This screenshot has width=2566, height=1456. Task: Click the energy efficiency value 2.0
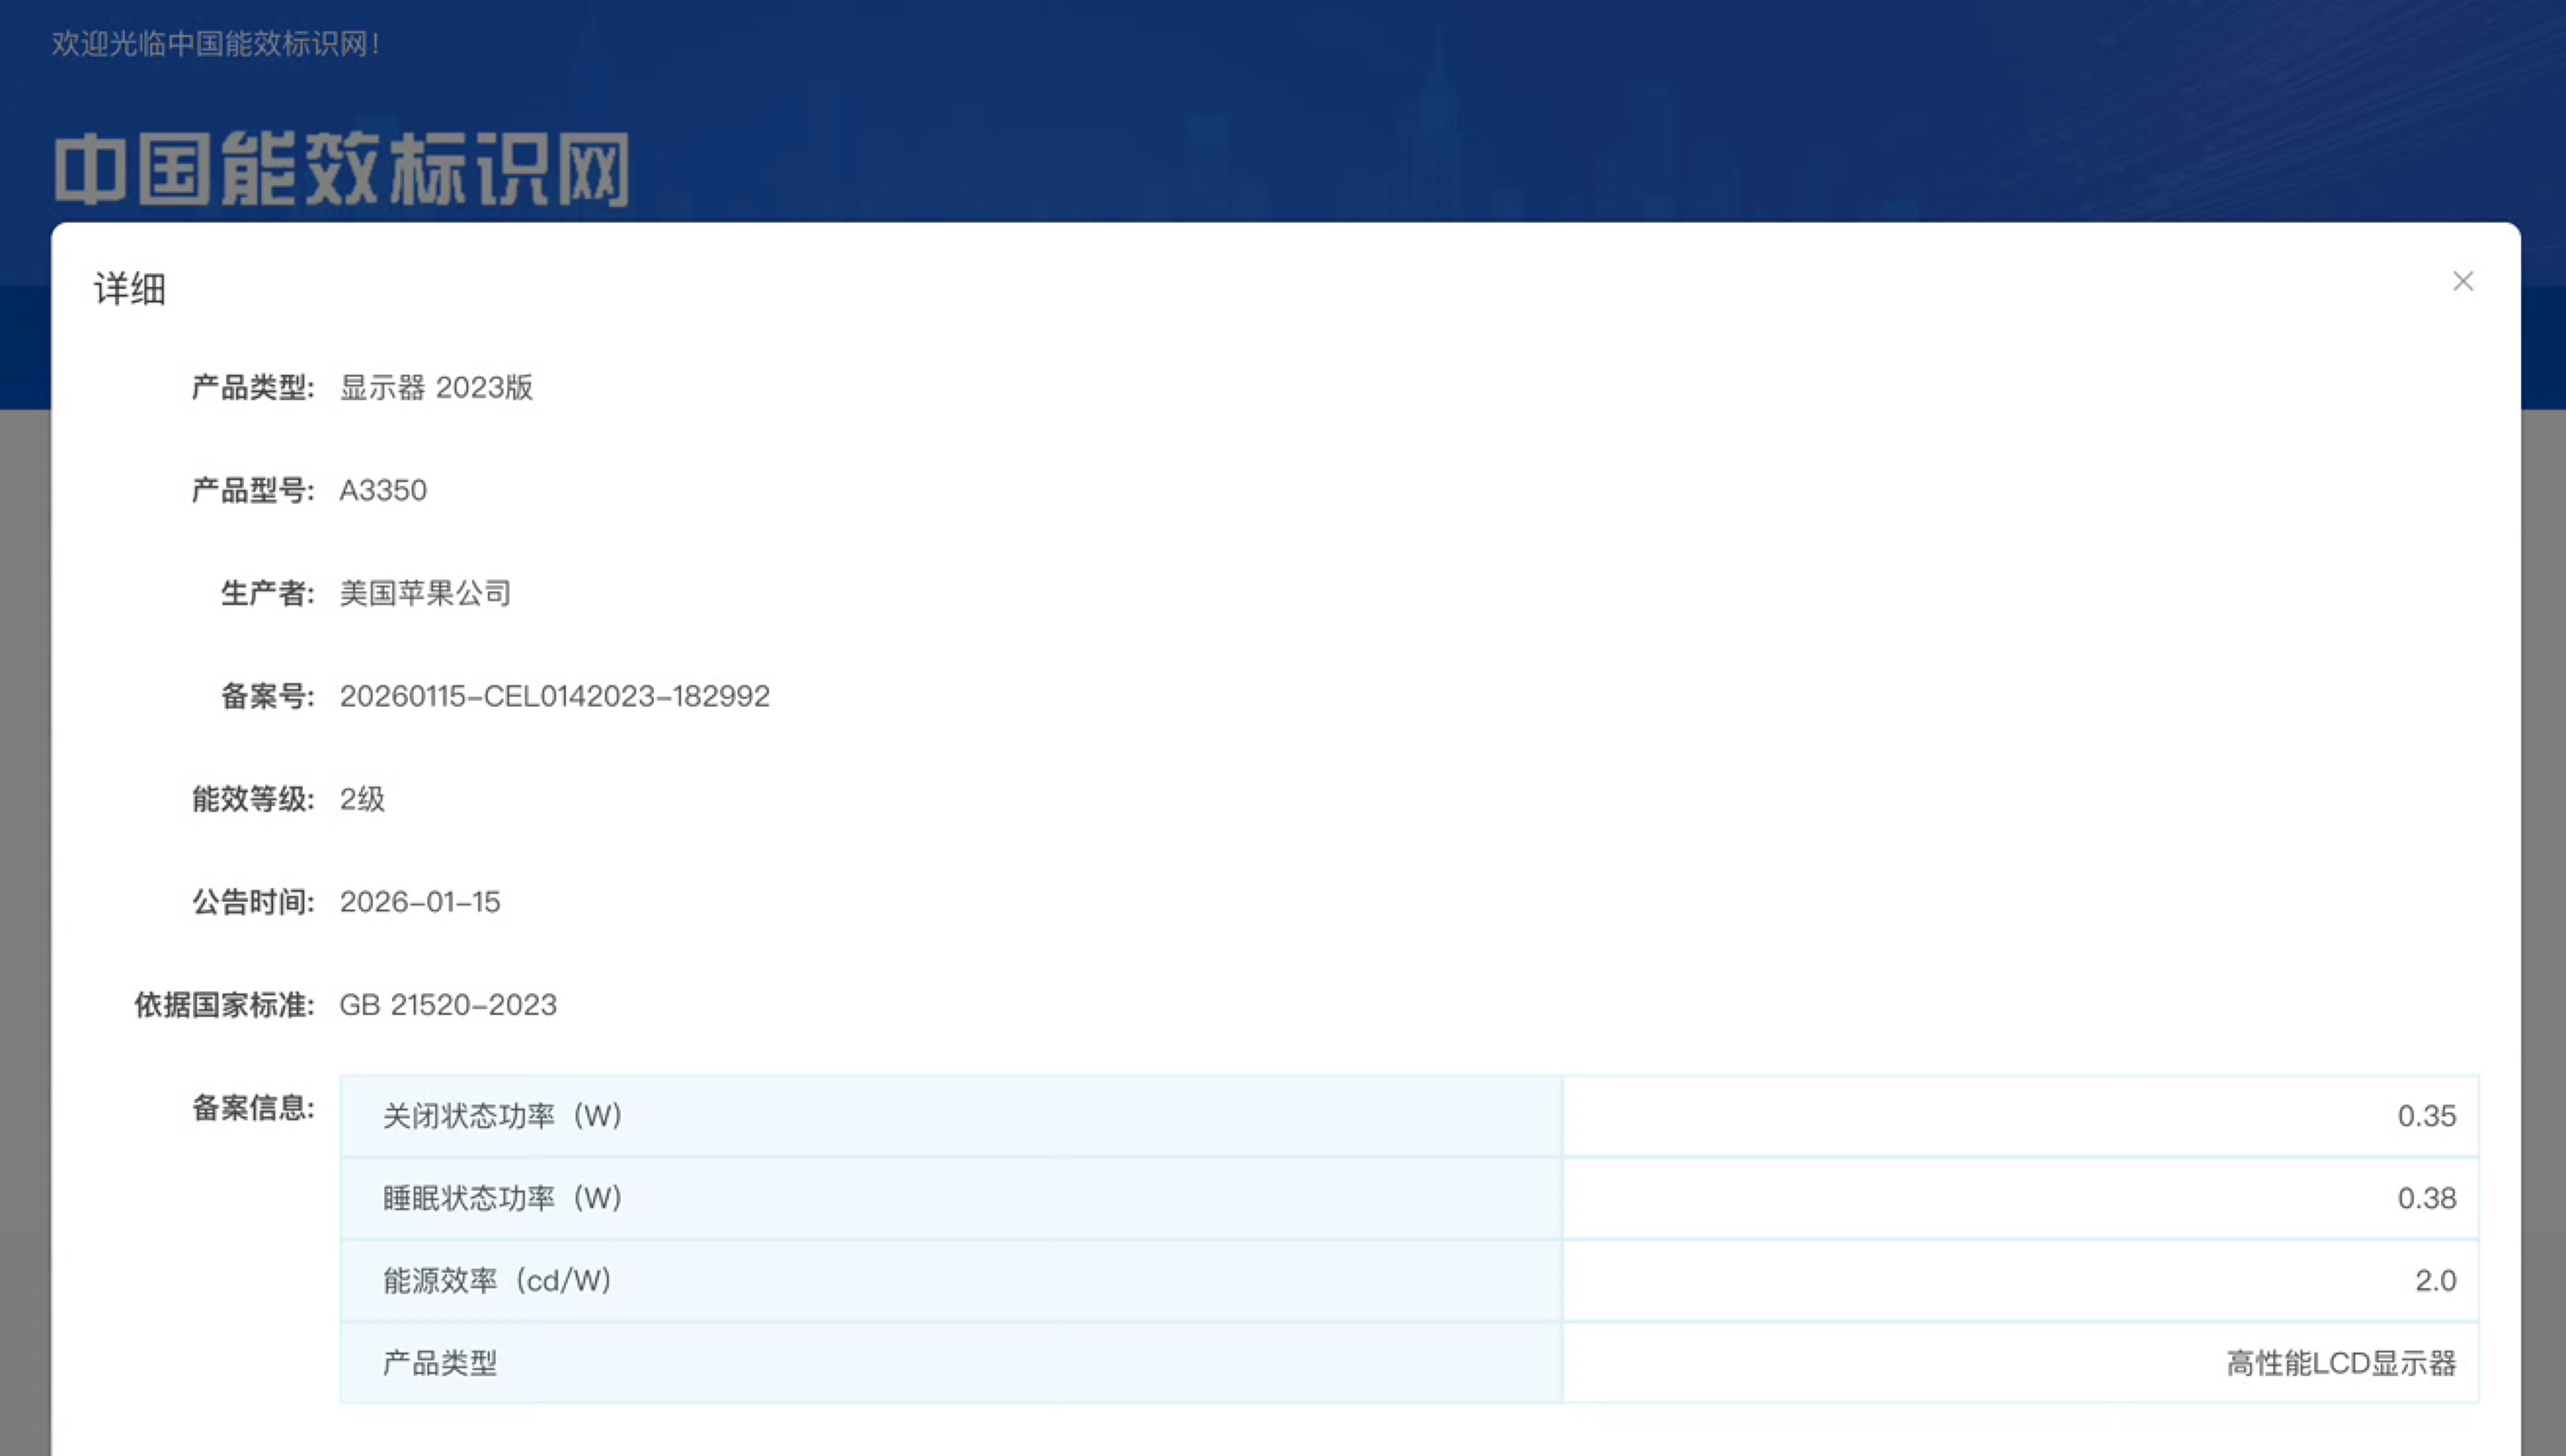tap(2435, 1281)
